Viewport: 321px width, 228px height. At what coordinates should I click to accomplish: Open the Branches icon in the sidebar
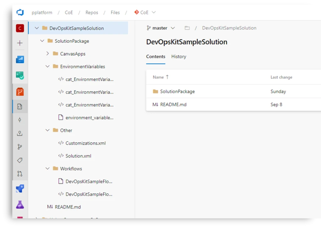(20, 146)
